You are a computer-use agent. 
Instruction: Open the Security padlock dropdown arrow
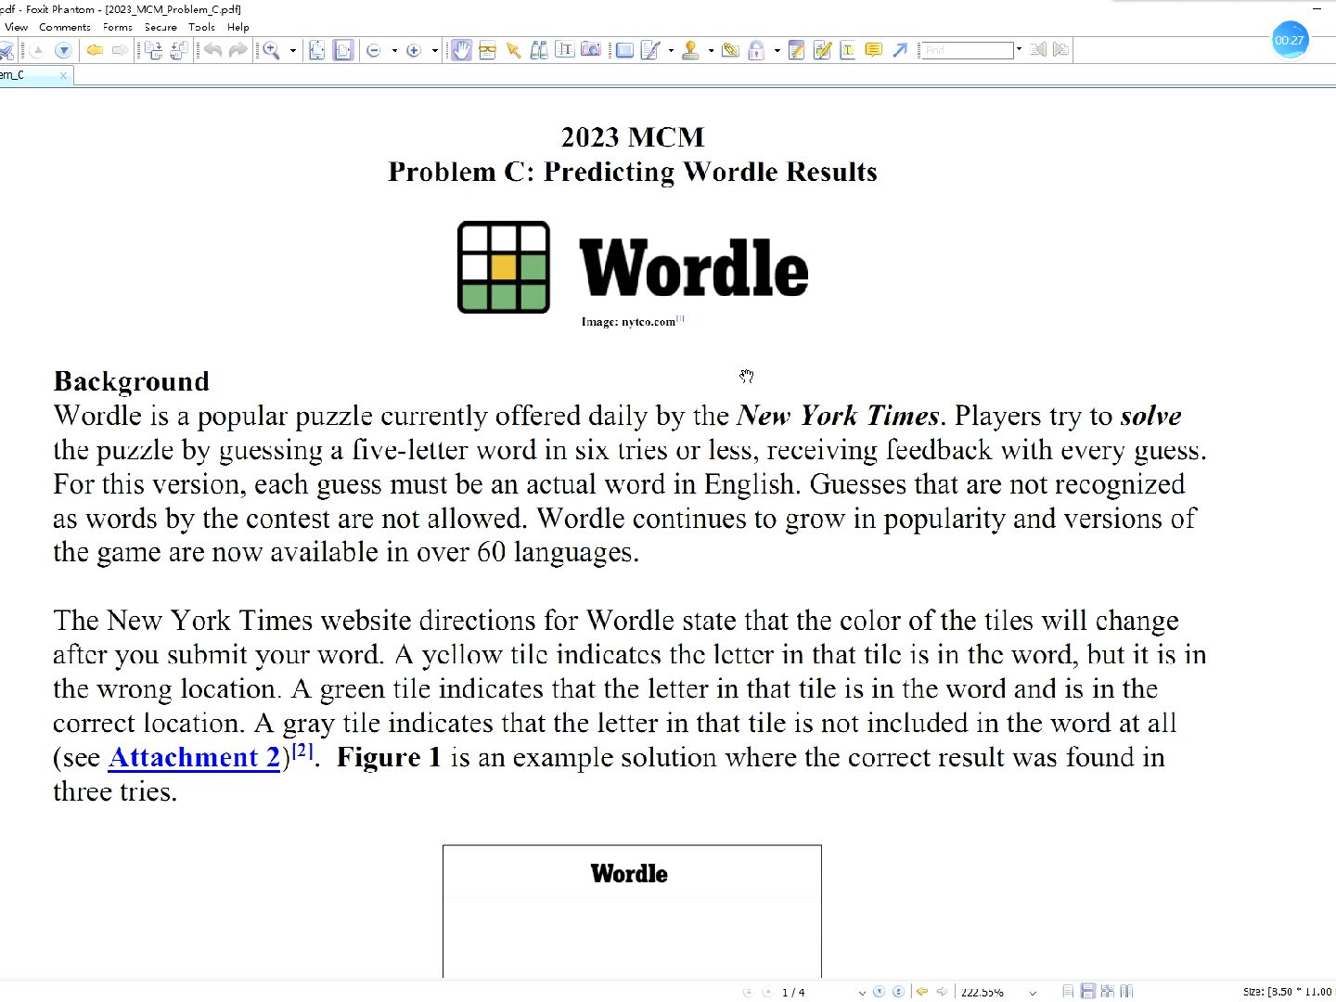[777, 51]
